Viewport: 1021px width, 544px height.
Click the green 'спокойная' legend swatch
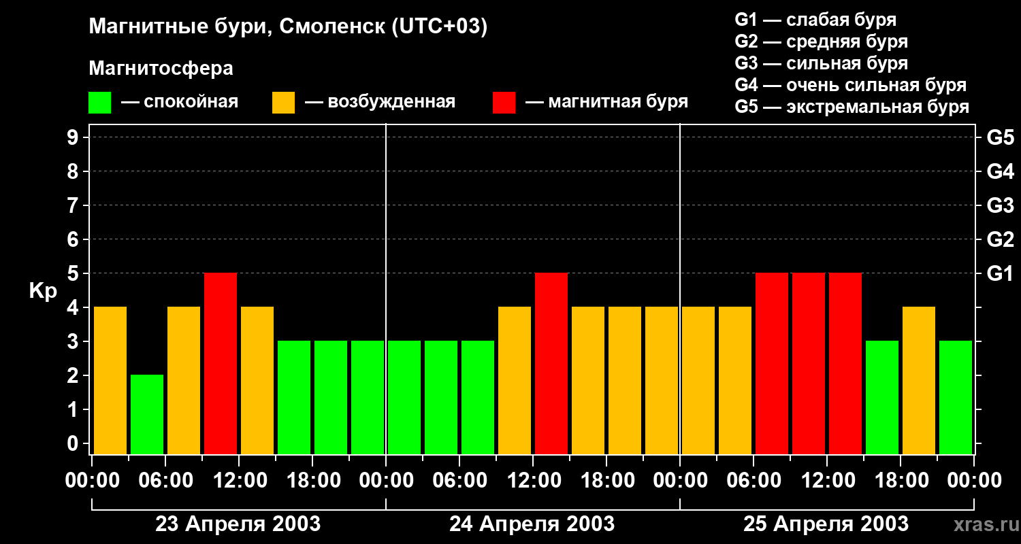[x=100, y=103]
